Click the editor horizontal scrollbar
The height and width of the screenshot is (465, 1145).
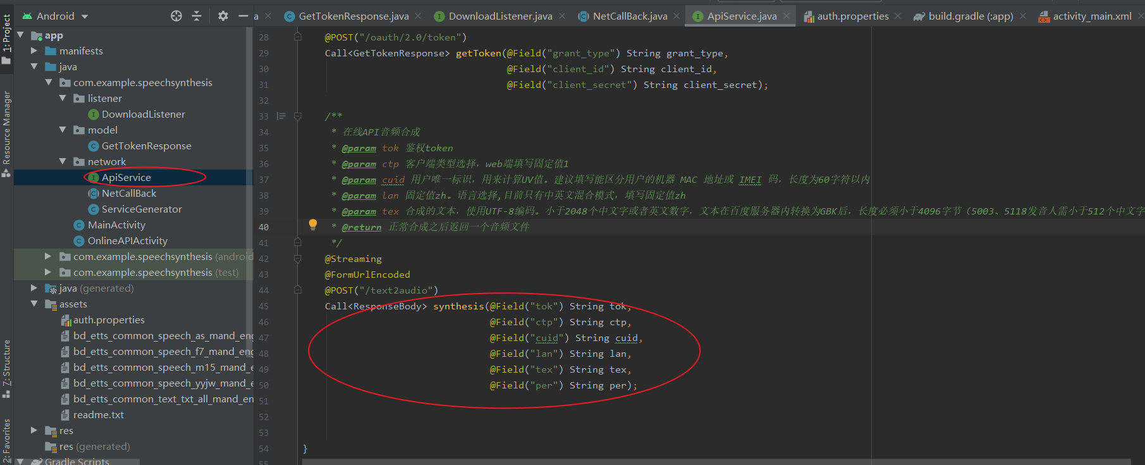[716, 462]
